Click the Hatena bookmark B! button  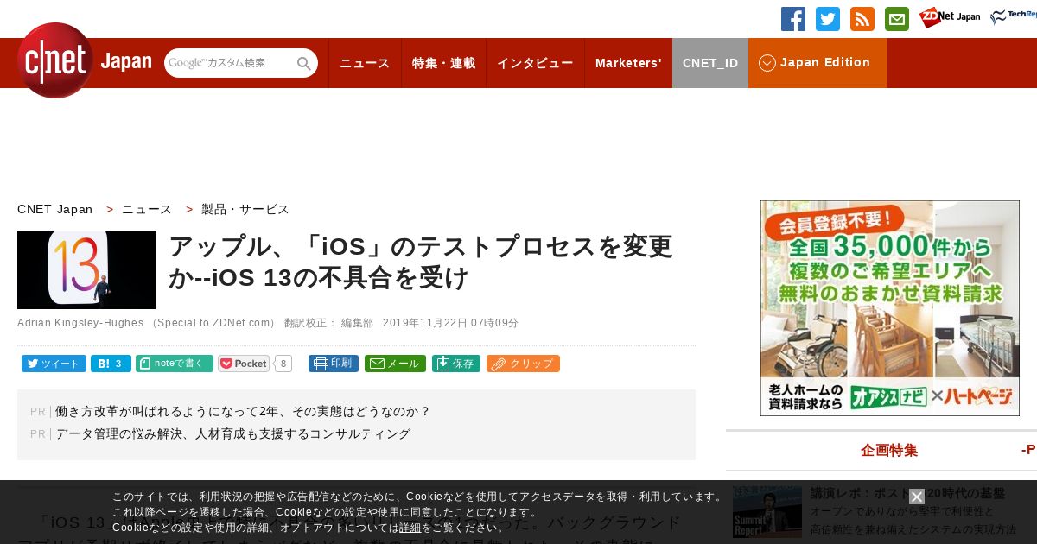111,364
